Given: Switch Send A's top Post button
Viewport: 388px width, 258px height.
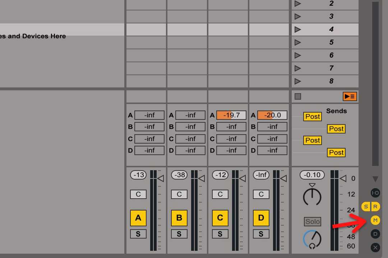Looking at the screenshot, I should [313, 117].
